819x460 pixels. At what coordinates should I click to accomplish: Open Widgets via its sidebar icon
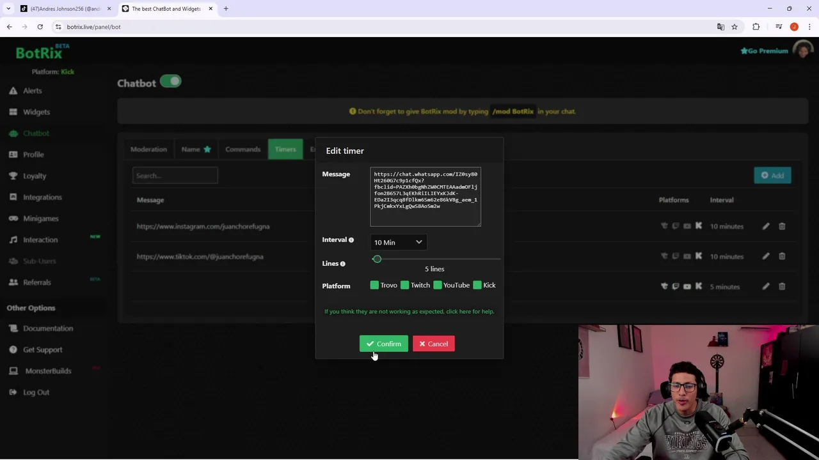tap(13, 112)
